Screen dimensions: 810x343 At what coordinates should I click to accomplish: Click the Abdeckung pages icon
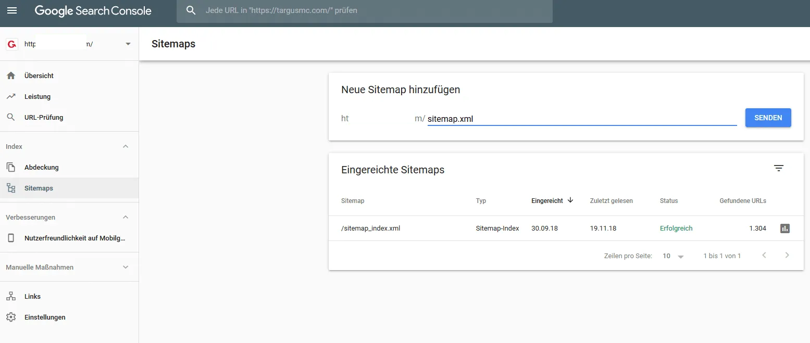point(11,167)
